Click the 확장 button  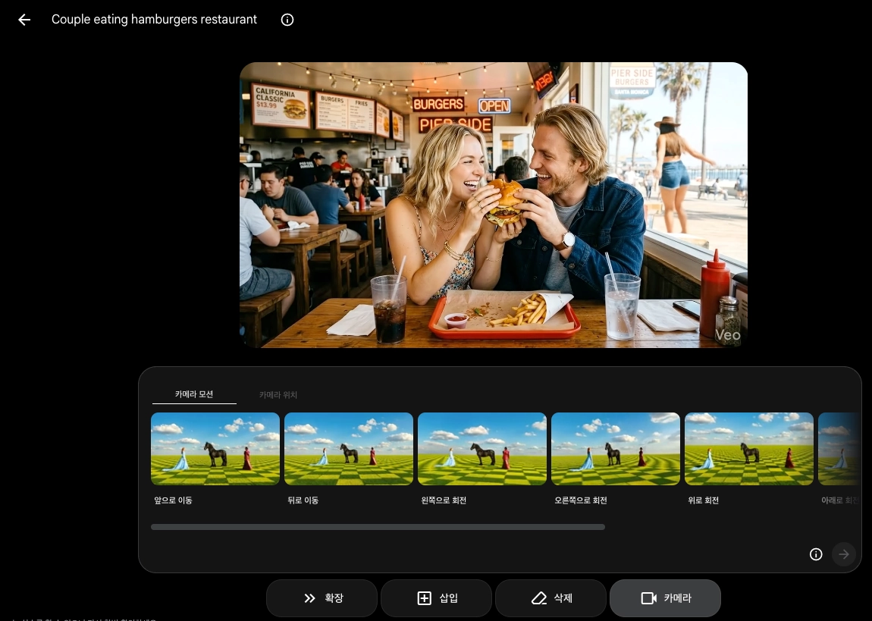[x=322, y=598]
